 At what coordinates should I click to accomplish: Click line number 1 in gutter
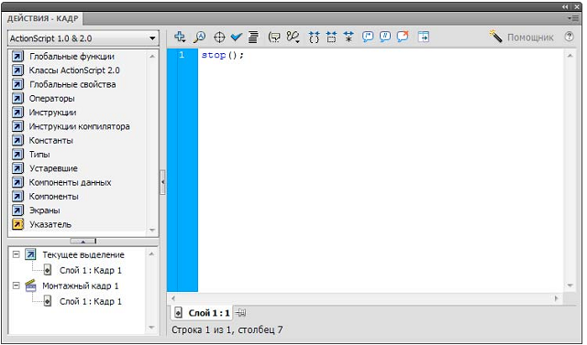click(x=182, y=55)
